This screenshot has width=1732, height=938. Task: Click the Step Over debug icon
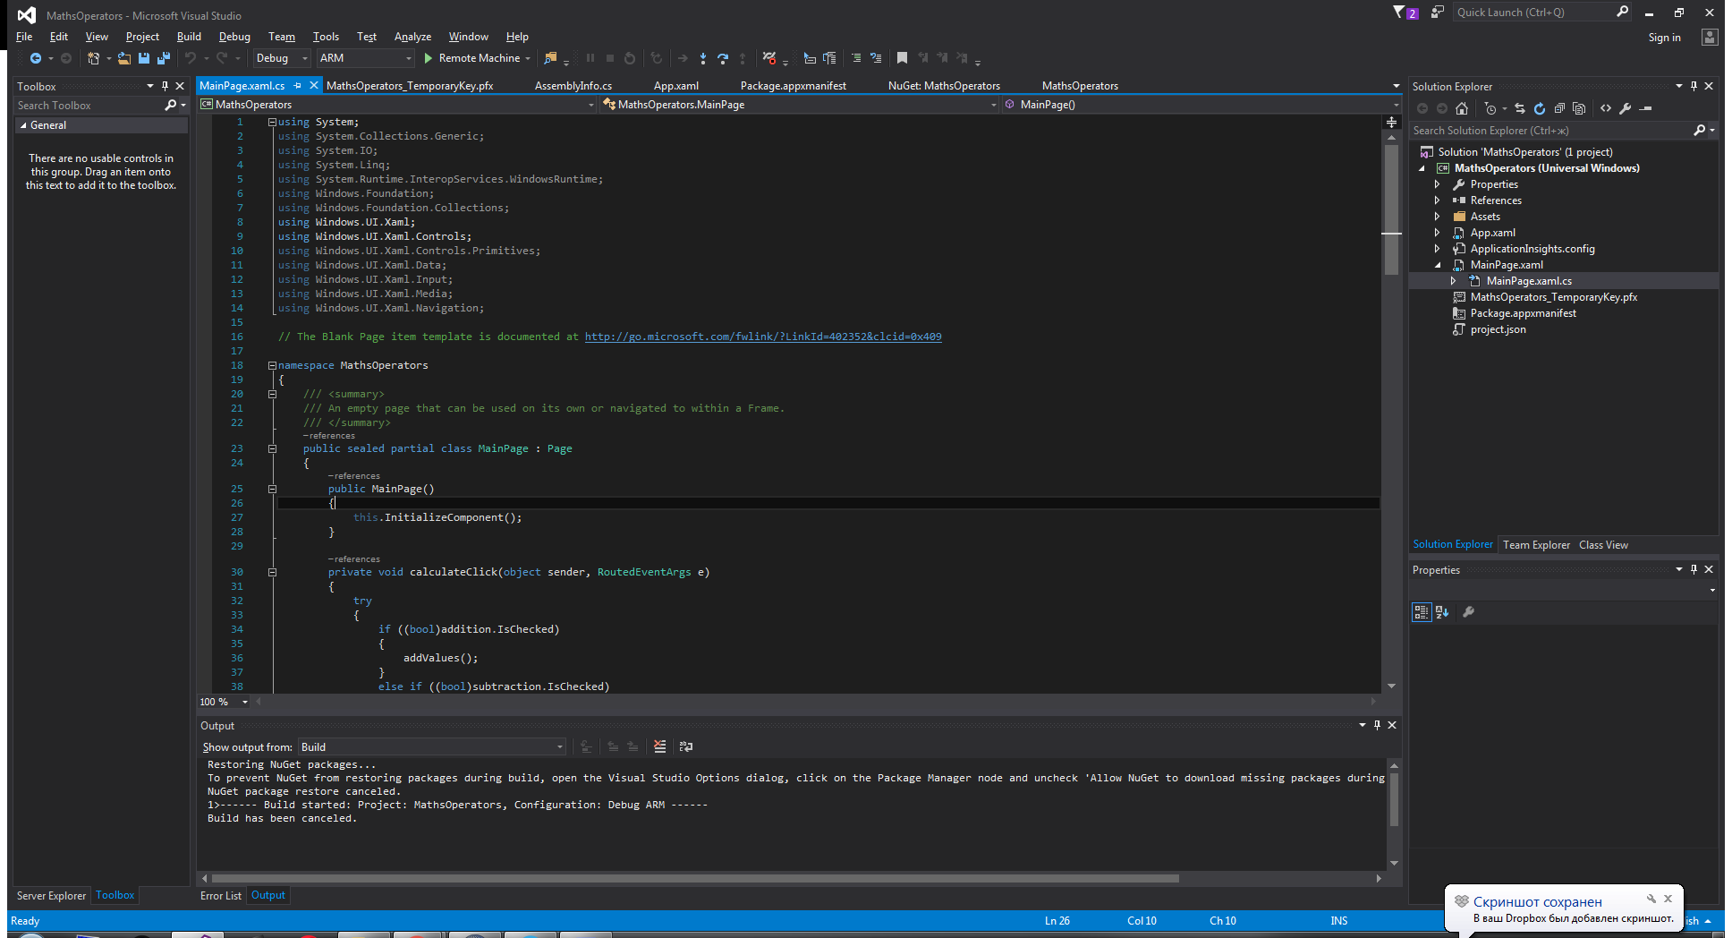723,58
